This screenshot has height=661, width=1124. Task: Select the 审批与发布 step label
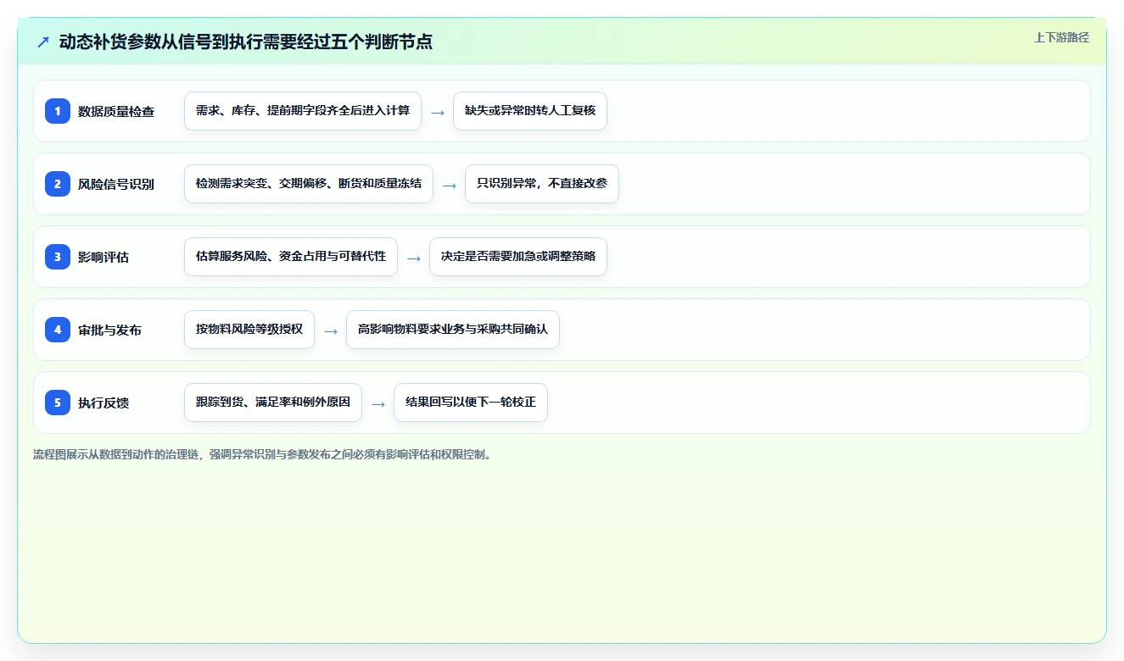coord(109,330)
